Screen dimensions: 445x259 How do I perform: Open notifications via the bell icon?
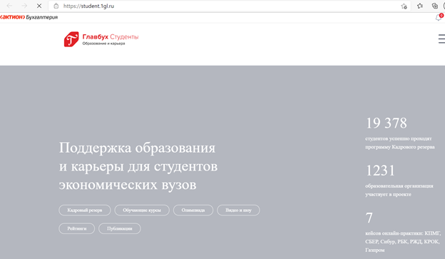[x=439, y=17]
